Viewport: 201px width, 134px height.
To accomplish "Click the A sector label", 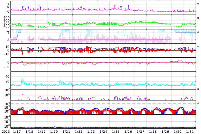I will (8, 40).
